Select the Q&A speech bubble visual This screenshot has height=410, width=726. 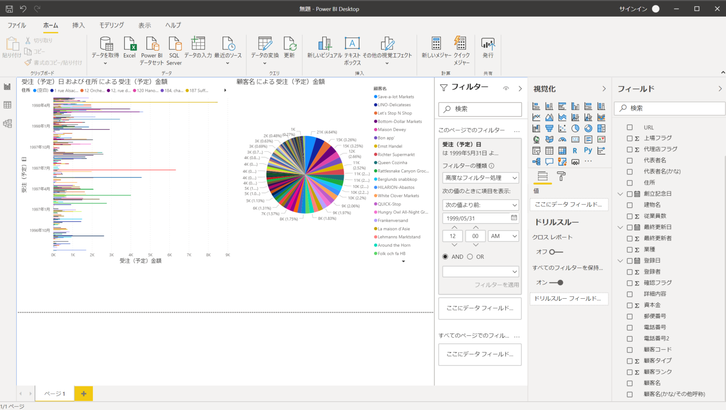pyautogui.click(x=549, y=162)
